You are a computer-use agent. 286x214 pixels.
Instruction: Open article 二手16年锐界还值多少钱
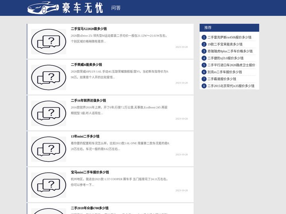(x=89, y=100)
